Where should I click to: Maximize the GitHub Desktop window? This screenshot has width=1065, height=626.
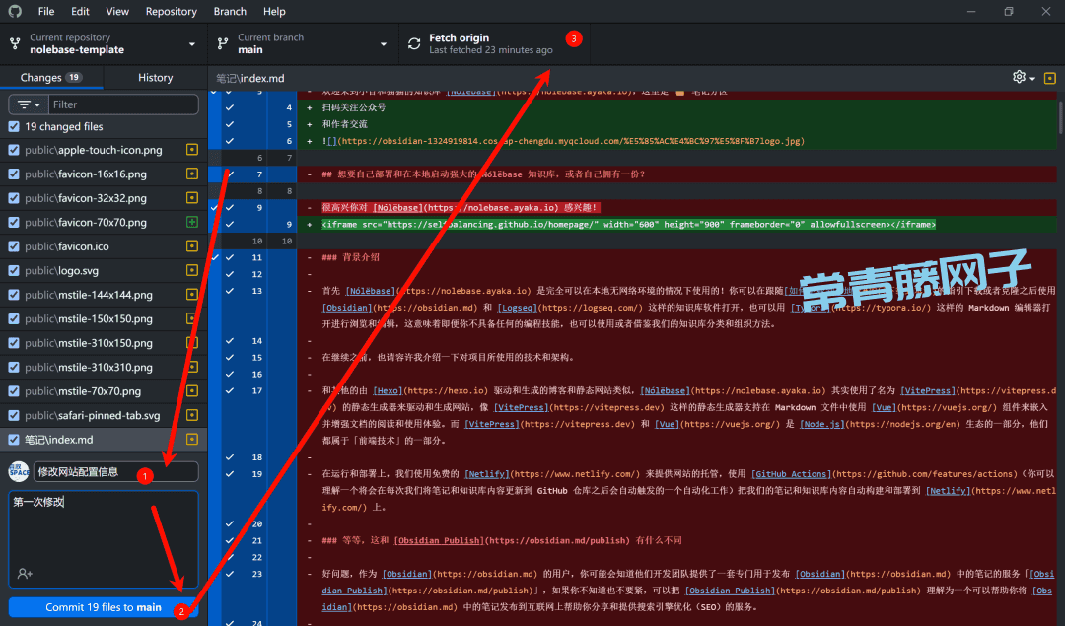[x=1009, y=11]
